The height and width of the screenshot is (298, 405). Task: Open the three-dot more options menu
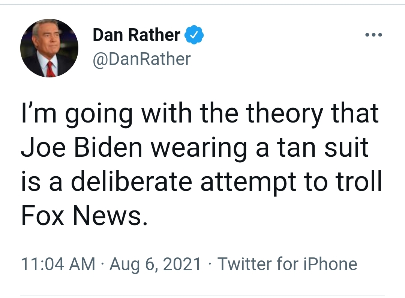pos(373,35)
